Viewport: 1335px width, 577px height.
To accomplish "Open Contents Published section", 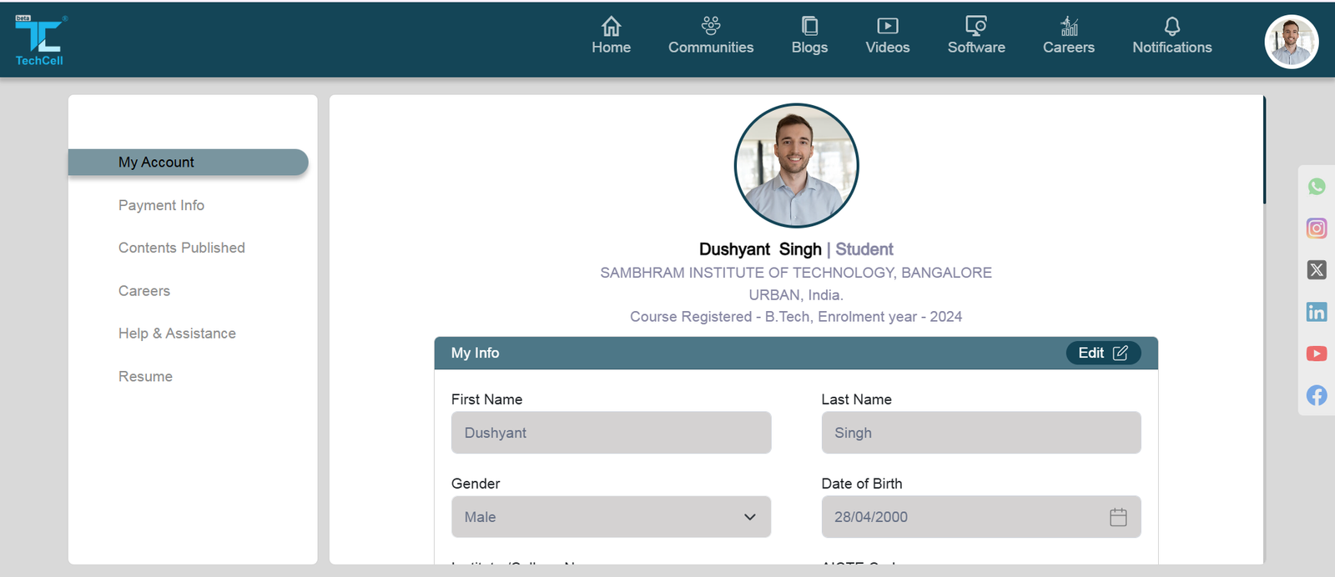I will 182,248.
